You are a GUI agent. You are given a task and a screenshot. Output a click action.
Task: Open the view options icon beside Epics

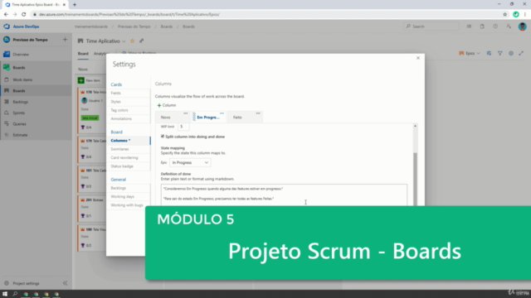click(x=489, y=53)
